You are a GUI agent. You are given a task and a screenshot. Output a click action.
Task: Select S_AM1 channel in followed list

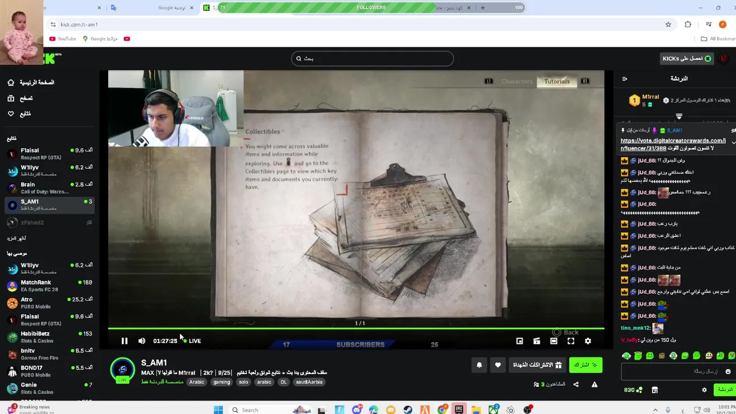point(49,204)
